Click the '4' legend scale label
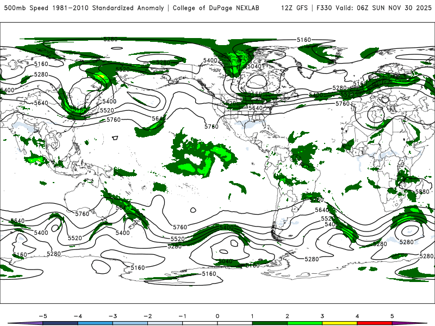Image resolution: width=435 pixels, height=326 pixels. point(357,316)
